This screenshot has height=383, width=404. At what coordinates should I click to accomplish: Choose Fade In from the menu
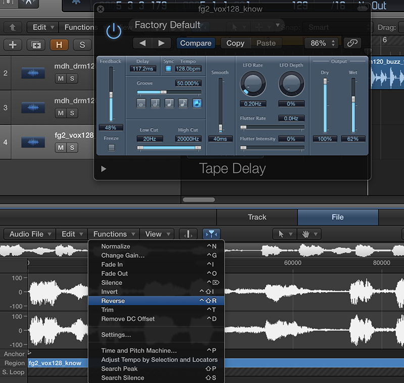pos(156,264)
